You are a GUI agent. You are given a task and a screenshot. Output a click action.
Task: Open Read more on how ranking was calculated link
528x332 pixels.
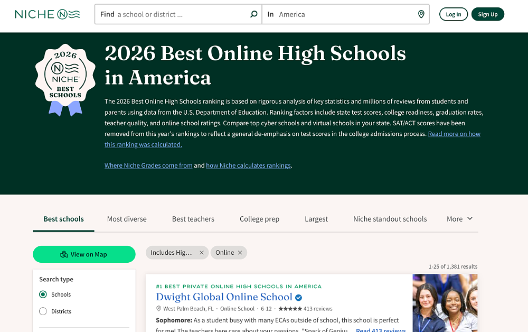point(454,134)
